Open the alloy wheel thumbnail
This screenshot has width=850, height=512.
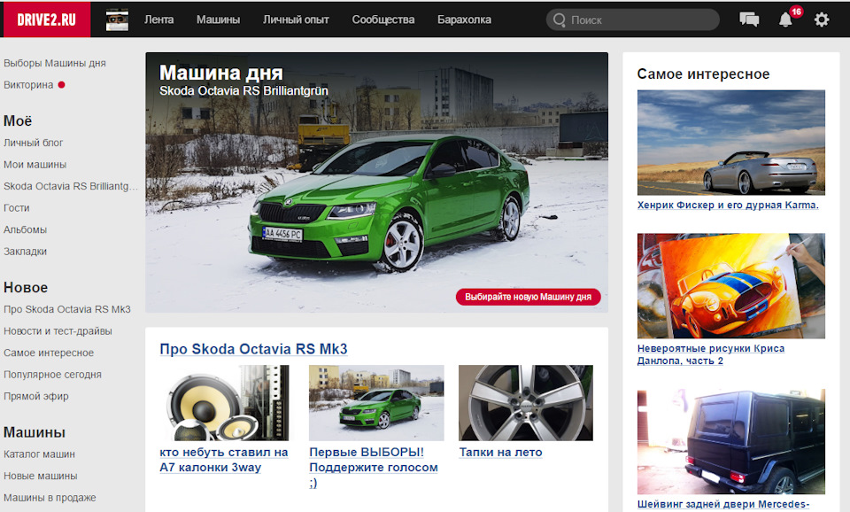tap(526, 402)
